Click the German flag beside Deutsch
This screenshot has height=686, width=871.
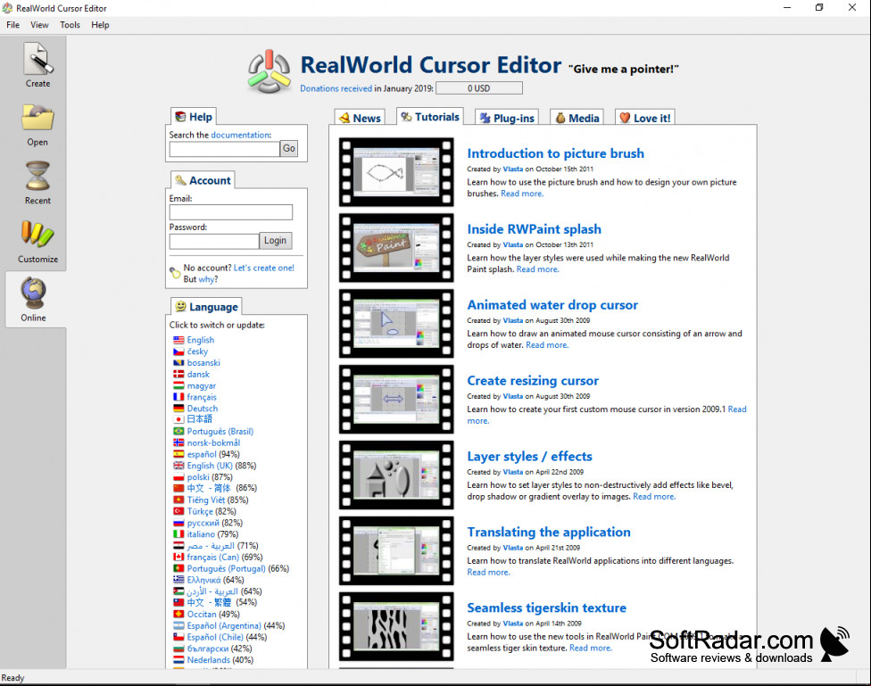(178, 409)
